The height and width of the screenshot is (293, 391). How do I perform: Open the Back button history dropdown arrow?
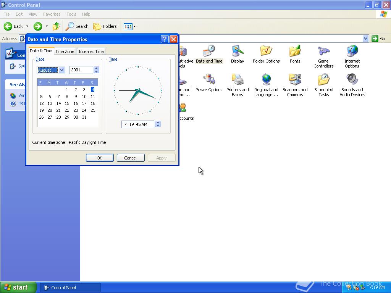(27, 26)
